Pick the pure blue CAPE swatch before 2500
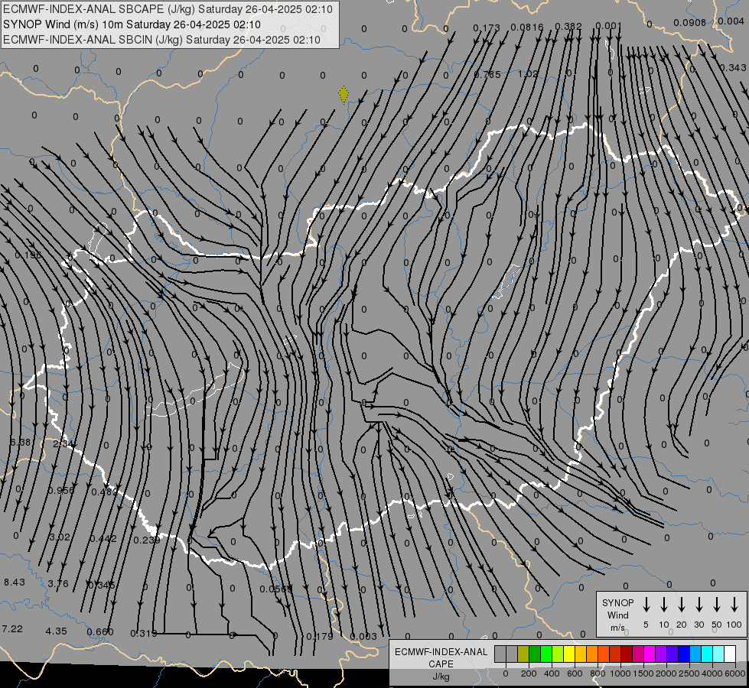Viewport: 749px width, 688px height. 684,654
